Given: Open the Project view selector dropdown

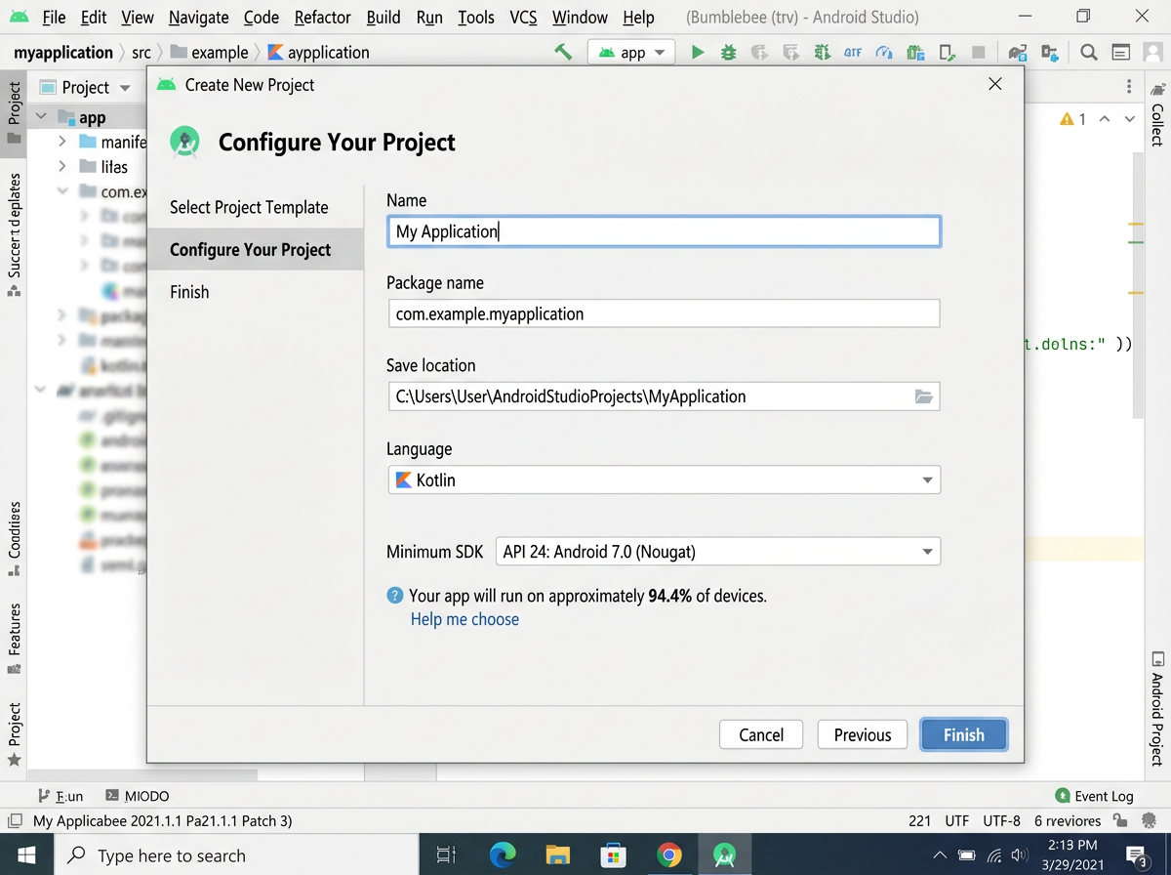Looking at the screenshot, I should 86,87.
